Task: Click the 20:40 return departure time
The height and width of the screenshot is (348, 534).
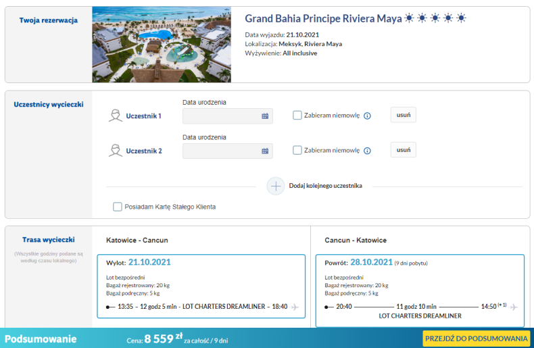Action: click(344, 307)
